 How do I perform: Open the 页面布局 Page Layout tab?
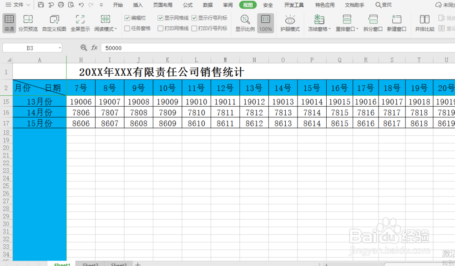click(x=163, y=5)
